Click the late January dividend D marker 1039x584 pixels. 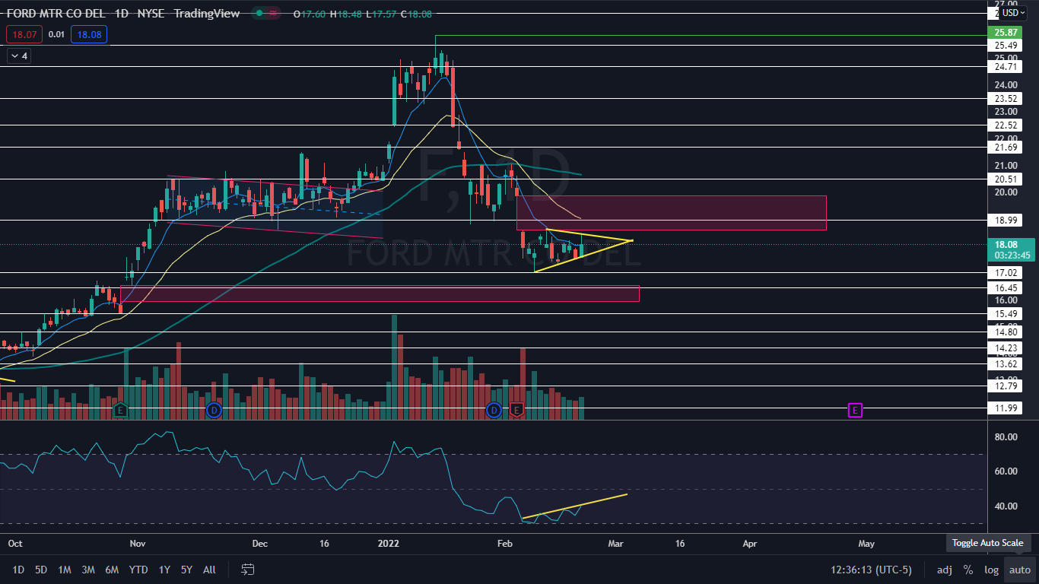pos(494,411)
